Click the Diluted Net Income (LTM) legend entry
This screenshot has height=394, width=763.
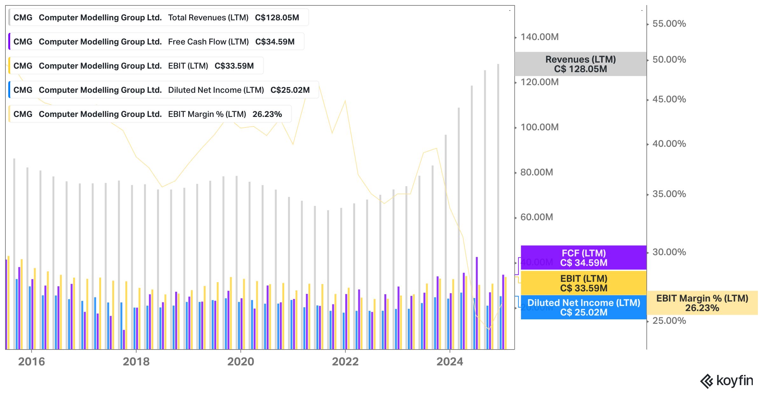[163, 90]
